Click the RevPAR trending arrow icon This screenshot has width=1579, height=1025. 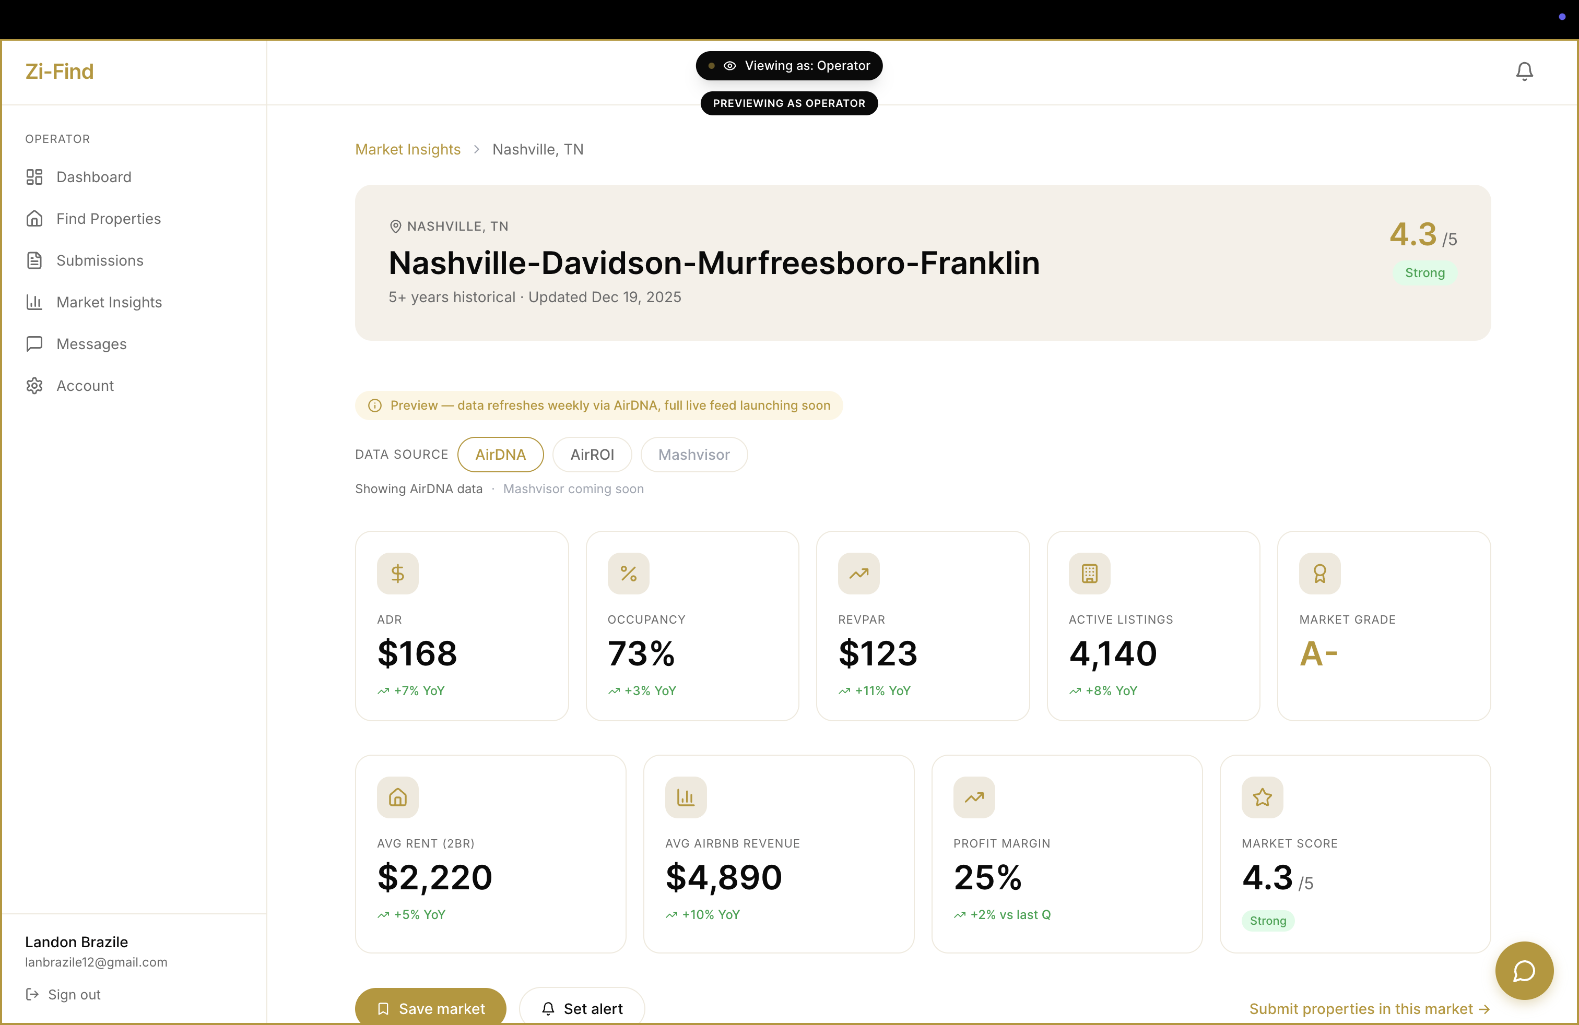(x=858, y=574)
